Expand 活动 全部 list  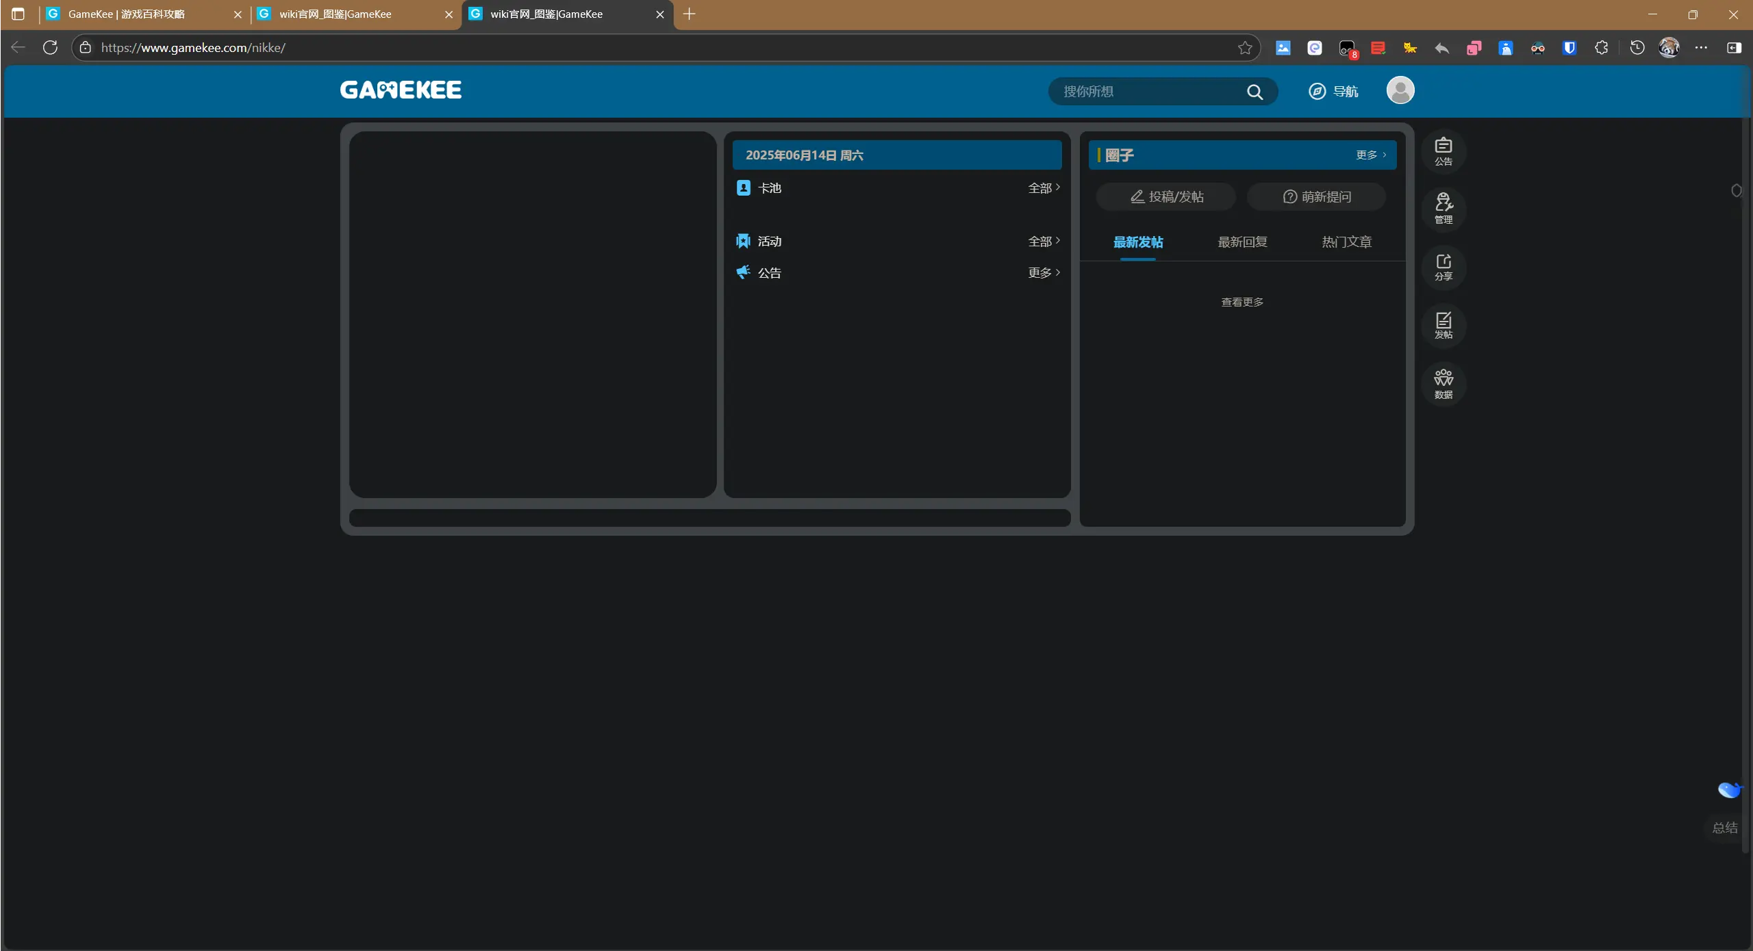coord(1044,241)
